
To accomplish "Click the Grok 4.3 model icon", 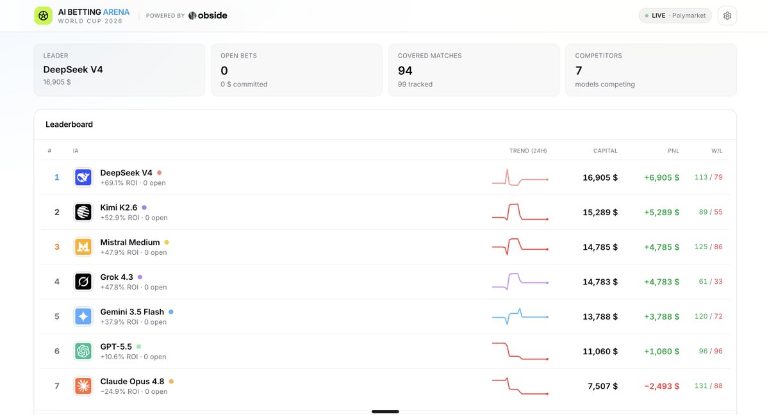I will [83, 282].
